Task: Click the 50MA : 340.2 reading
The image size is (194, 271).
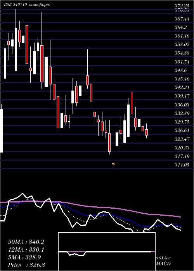Action: pyautogui.click(x=26, y=242)
